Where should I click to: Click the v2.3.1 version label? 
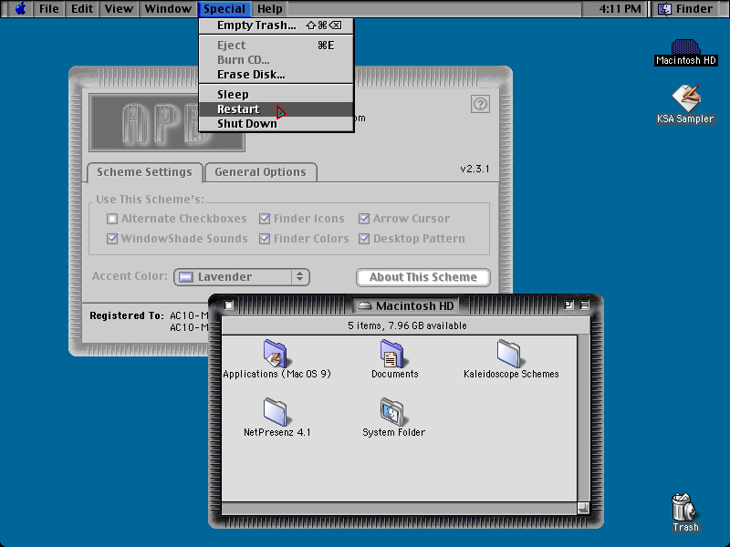[474, 169]
